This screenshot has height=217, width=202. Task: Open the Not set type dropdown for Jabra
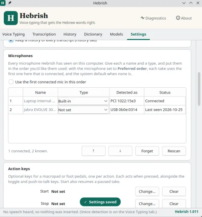(83, 110)
